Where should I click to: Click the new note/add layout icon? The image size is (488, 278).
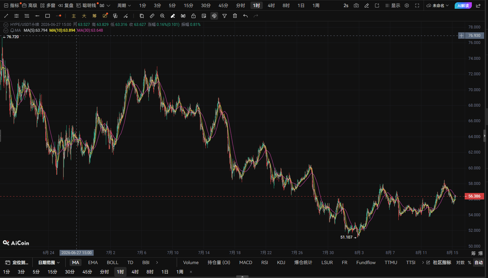click(x=377, y=5)
